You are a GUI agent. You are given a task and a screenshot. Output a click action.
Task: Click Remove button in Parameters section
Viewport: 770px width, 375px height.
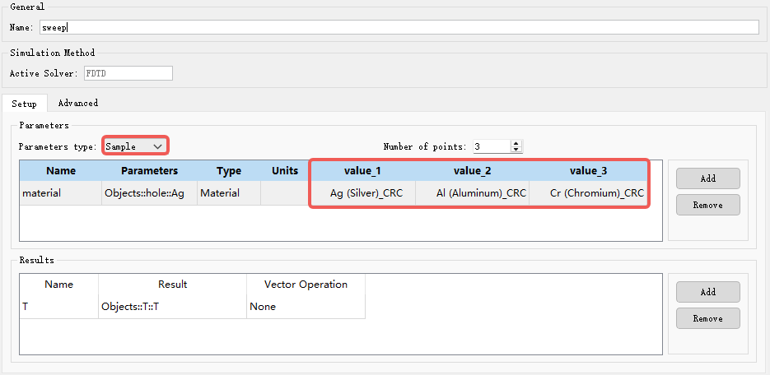click(707, 205)
